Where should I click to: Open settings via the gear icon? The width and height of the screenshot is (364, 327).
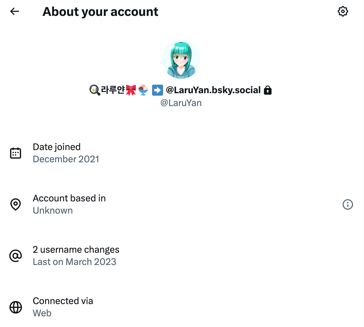(x=343, y=12)
